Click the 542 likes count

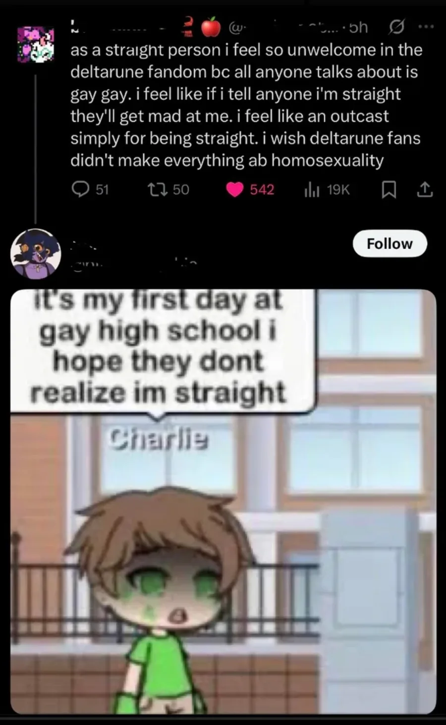(262, 190)
